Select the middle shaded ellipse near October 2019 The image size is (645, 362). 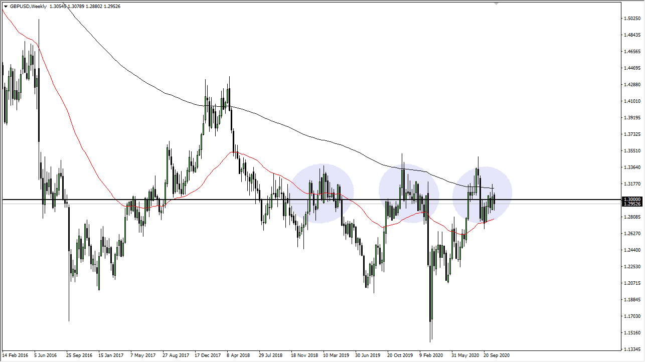(x=409, y=193)
